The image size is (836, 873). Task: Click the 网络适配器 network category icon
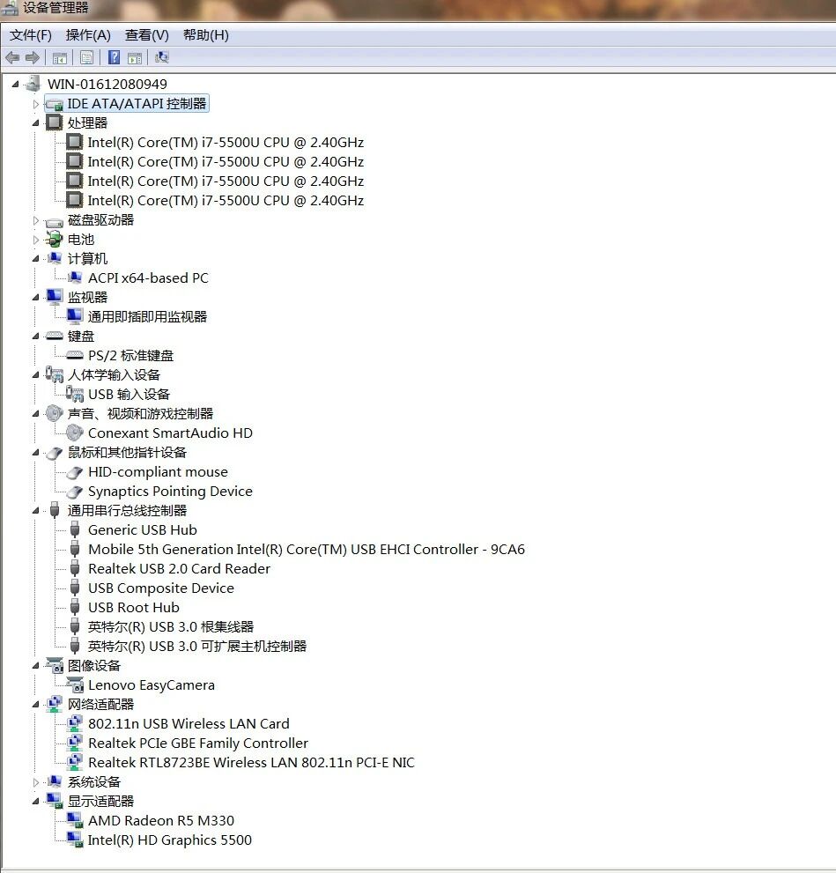(54, 704)
